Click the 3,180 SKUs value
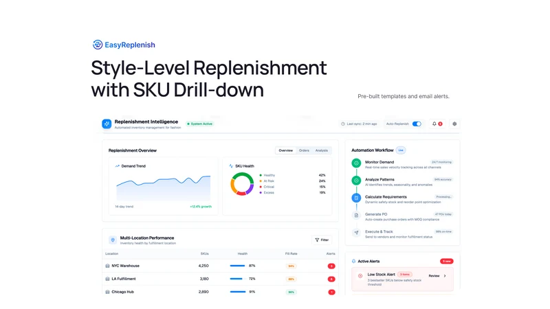 pos(204,279)
